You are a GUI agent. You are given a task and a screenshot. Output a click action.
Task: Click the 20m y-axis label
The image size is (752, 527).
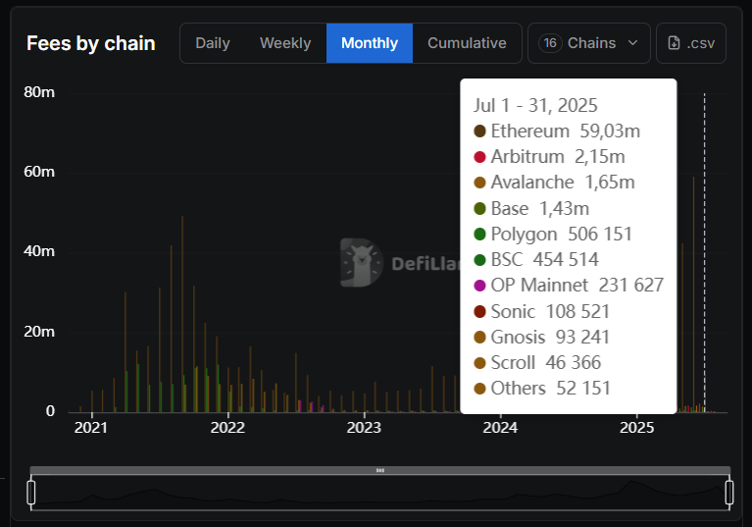(x=39, y=332)
